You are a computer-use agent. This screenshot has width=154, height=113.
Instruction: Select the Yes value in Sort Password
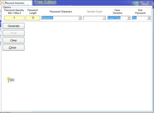pyautogui.click(x=134, y=18)
